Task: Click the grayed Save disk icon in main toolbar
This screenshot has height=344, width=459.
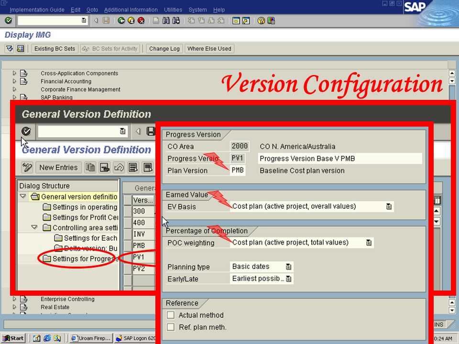Action: (x=106, y=21)
